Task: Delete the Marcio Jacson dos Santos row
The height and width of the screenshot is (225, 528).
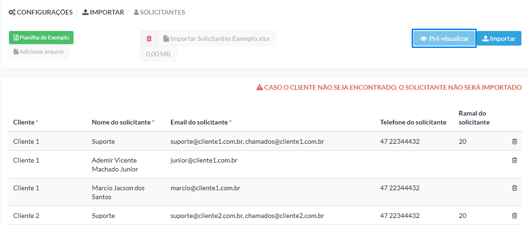Action: tap(514, 188)
